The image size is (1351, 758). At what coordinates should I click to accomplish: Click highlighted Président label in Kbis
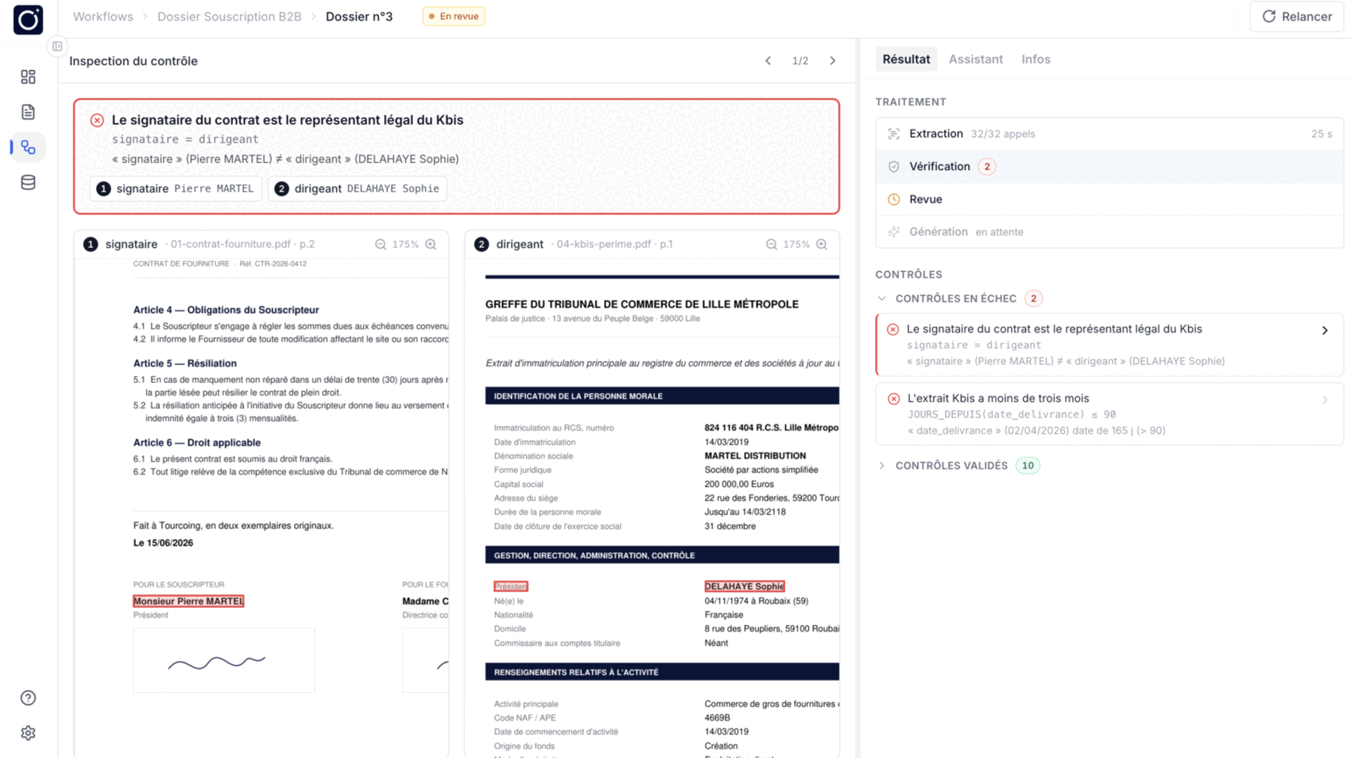pos(510,586)
